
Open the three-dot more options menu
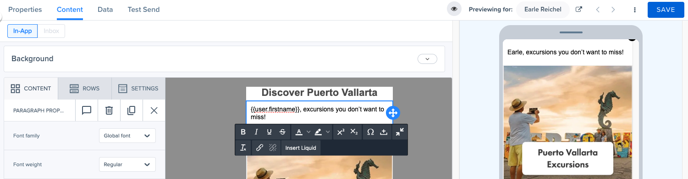[635, 10]
